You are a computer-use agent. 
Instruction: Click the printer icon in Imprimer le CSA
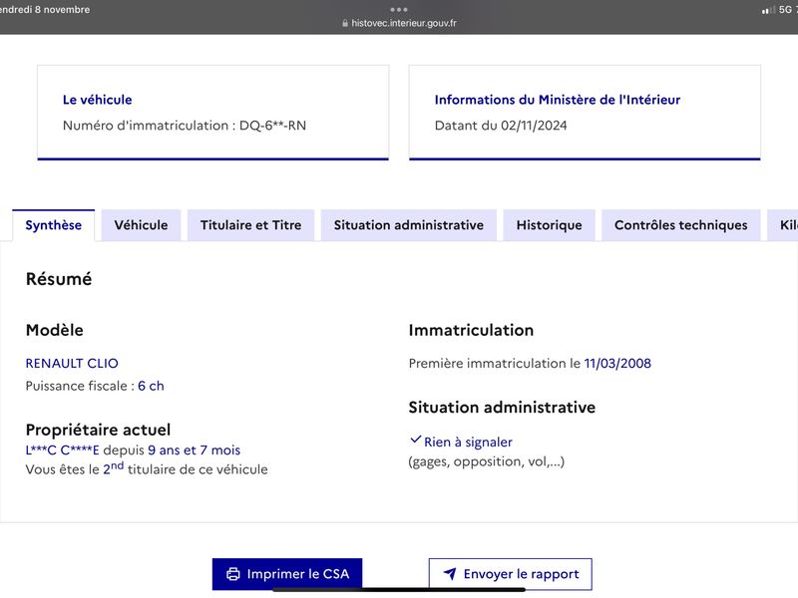(233, 574)
